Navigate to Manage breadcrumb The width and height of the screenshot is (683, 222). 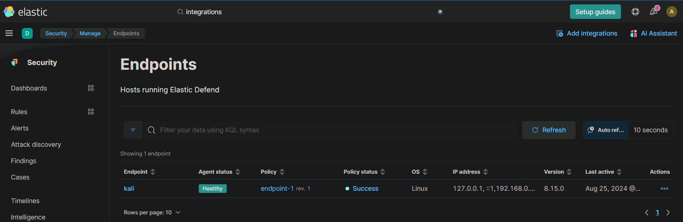(90, 33)
